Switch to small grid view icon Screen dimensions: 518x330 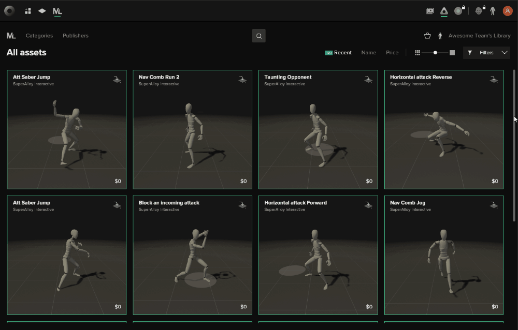pos(418,53)
